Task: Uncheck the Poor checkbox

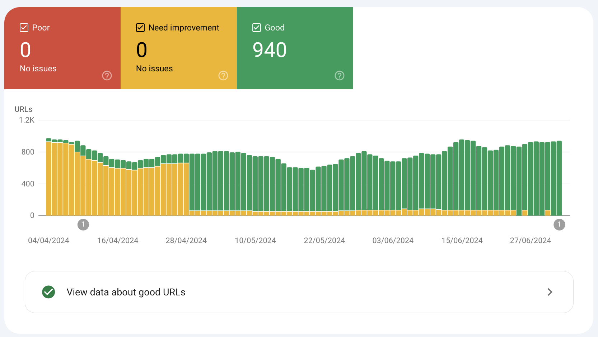Action: [x=24, y=28]
